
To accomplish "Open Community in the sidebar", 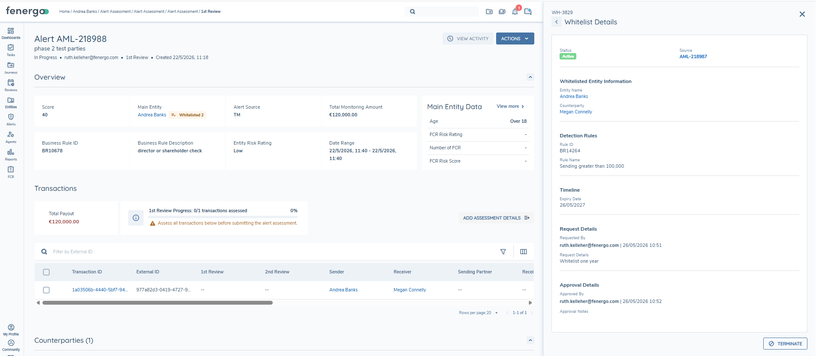I will click(11, 346).
